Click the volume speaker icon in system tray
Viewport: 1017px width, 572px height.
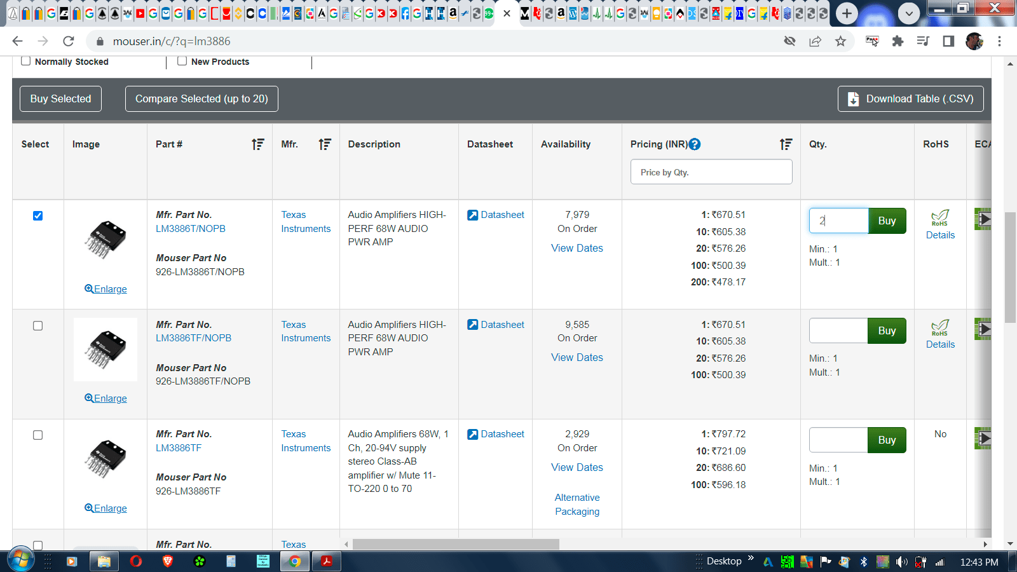click(x=901, y=562)
